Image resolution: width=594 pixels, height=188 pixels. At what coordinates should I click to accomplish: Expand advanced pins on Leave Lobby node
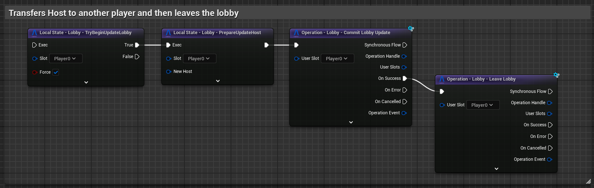(x=496, y=169)
